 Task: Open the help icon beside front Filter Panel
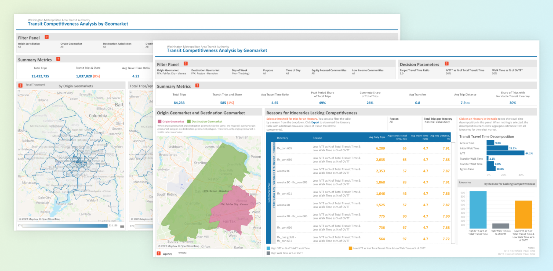click(186, 64)
